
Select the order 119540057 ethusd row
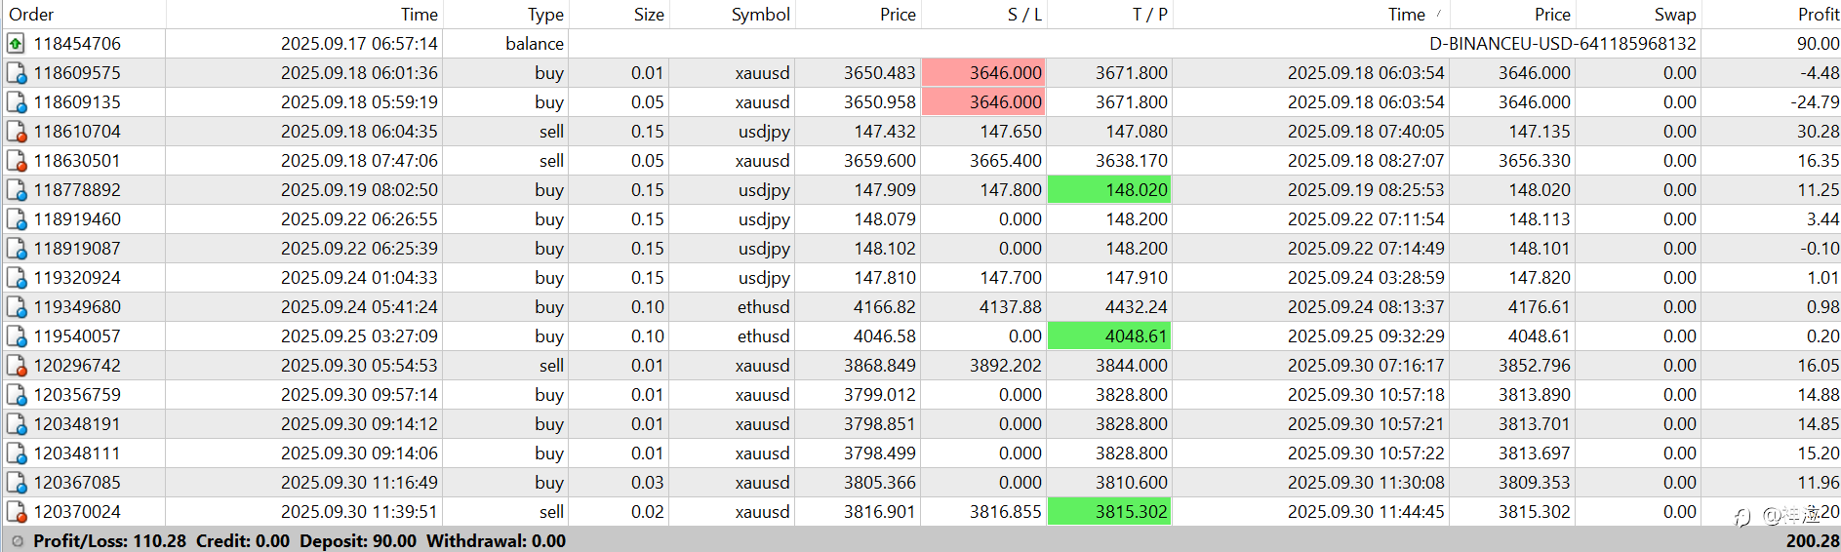coord(763,336)
